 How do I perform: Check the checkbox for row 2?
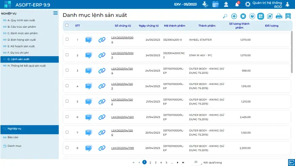click(67, 55)
